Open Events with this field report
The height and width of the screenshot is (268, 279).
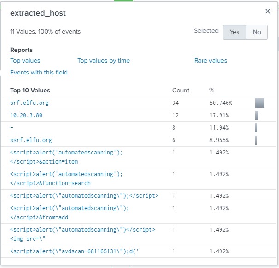(x=39, y=72)
